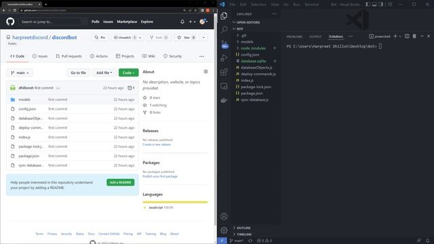Open the create new plus menu on GitHub
The height and width of the screenshot is (244, 434).
[192, 22]
